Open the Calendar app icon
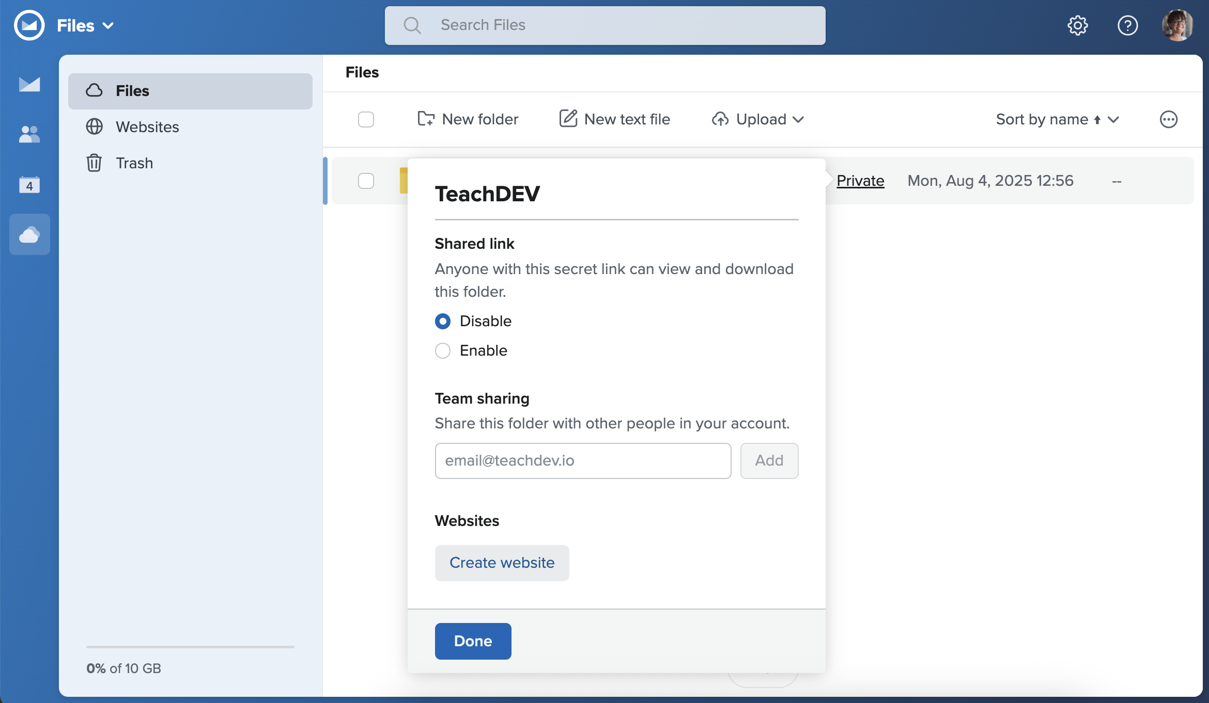This screenshot has width=1209, height=703. [29, 184]
